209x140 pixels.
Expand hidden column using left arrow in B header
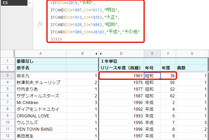point(96,53)
